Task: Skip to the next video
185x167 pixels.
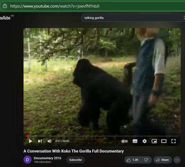Action: (x=40, y=141)
